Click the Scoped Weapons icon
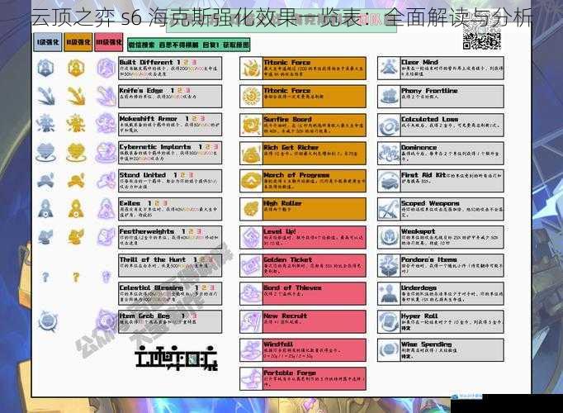Screen dimensions: 563x413 [389, 209]
